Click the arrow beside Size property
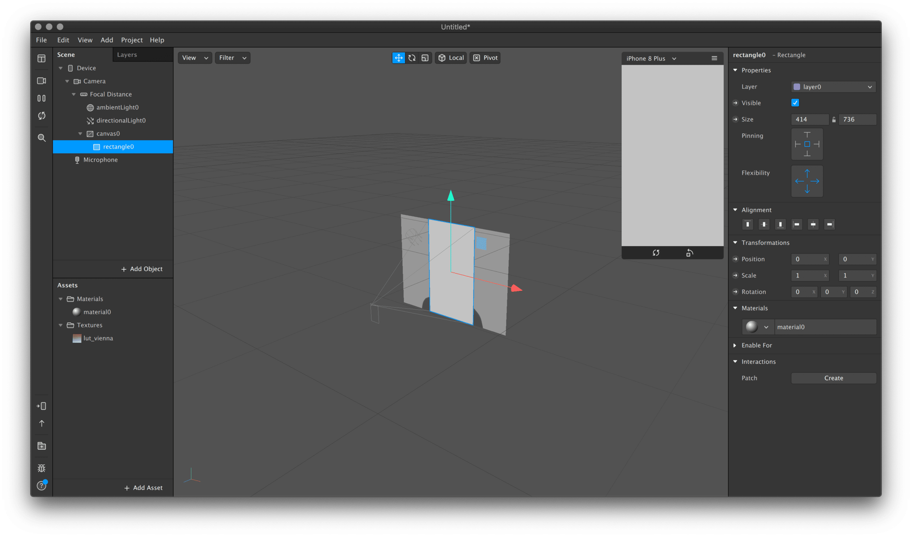Viewport: 912px width, 537px height. point(735,119)
